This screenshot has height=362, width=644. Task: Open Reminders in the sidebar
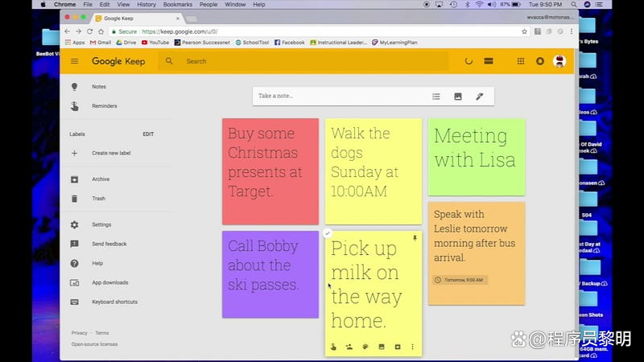[x=105, y=106]
